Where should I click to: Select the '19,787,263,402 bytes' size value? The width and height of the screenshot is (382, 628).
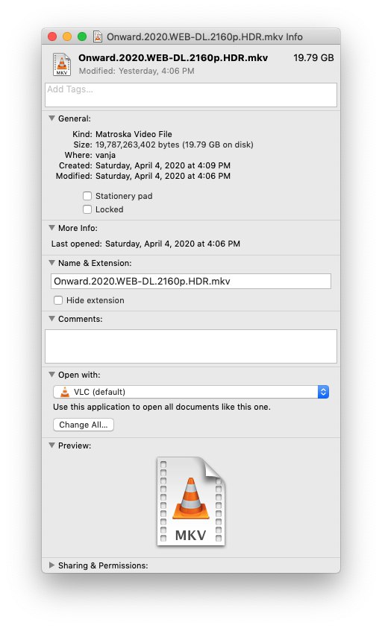click(137, 145)
